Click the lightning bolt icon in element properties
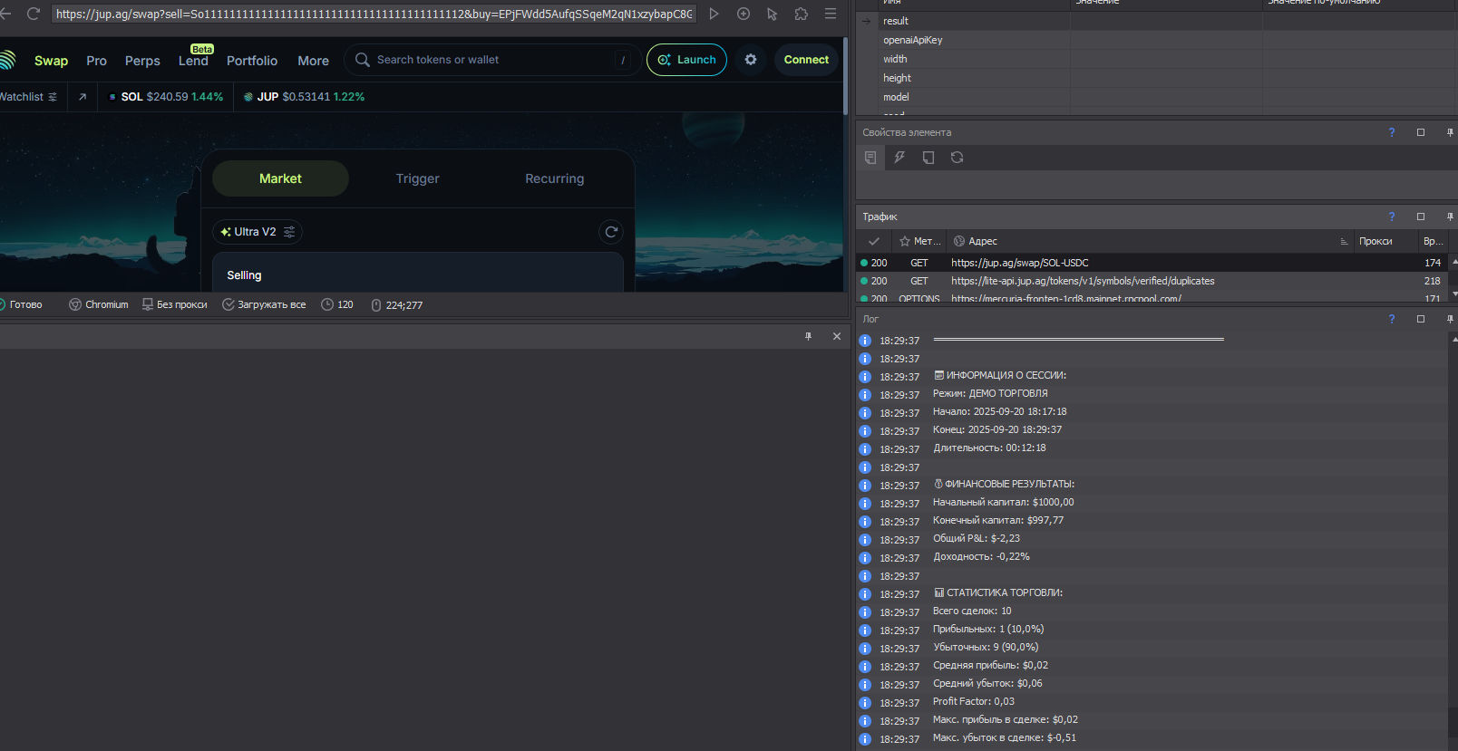Image resolution: width=1458 pixels, height=751 pixels. pos(899,158)
